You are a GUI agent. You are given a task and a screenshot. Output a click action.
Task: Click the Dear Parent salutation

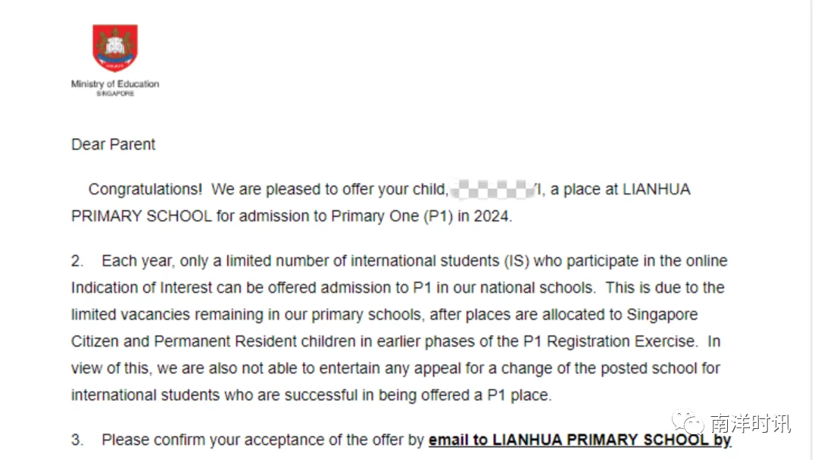click(x=113, y=145)
